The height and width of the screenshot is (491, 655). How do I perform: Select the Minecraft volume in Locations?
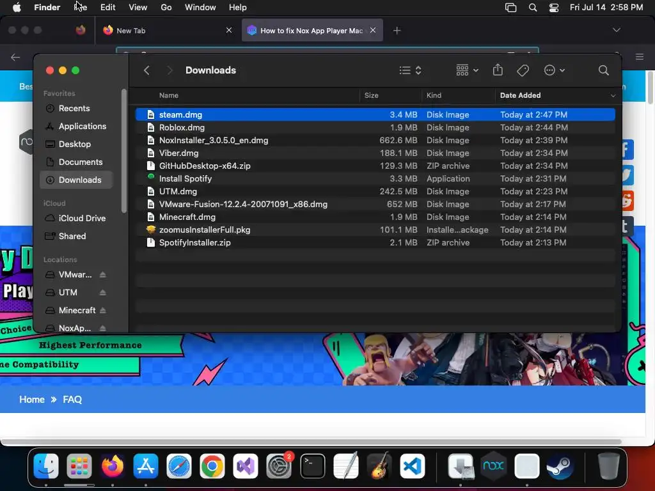(77, 310)
